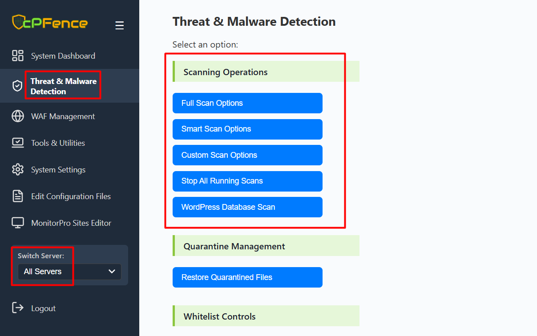
Task: Toggle the hamburger sidebar menu
Action: tap(119, 25)
